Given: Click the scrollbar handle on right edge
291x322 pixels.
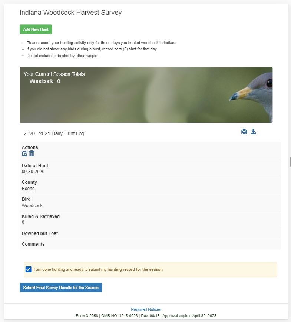Looking at the screenshot, I should pyautogui.click(x=290, y=162).
